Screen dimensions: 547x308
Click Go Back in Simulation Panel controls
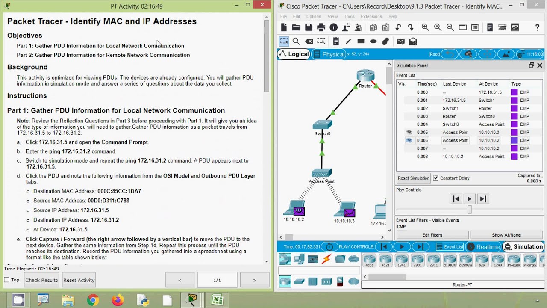click(x=456, y=199)
